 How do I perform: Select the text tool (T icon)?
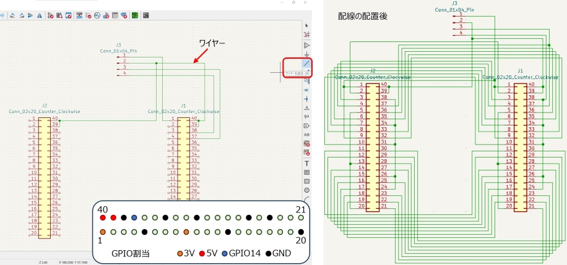coord(307,163)
